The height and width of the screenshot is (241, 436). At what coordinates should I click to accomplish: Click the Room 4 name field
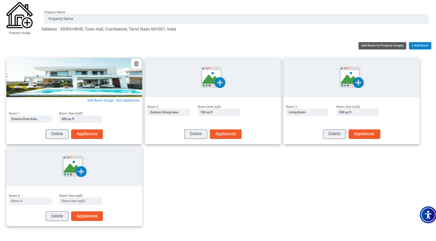(30, 201)
